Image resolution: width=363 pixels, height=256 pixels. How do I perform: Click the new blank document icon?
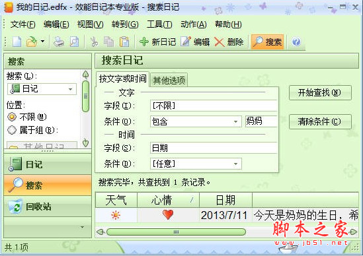coord(17,42)
